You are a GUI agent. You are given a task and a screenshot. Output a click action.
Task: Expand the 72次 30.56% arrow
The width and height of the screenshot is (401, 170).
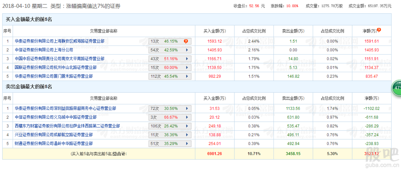187,108
